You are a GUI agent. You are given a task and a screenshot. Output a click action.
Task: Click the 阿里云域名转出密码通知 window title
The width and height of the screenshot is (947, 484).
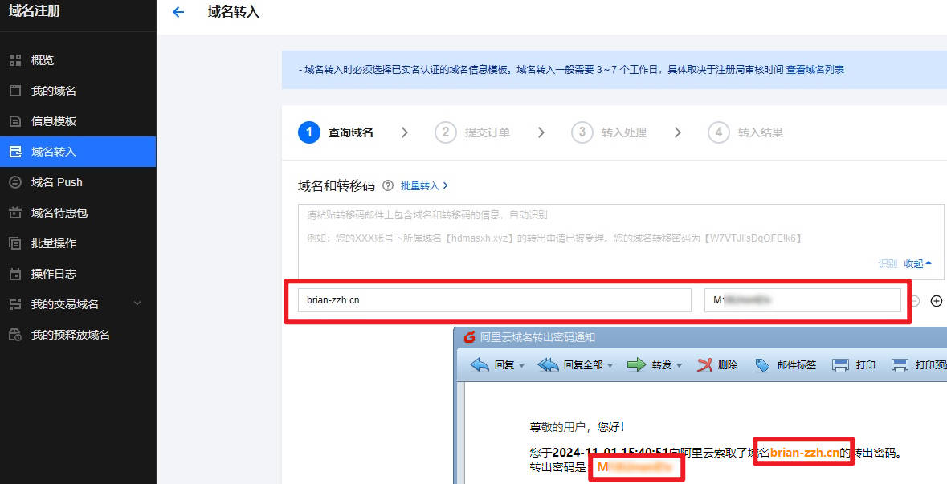537,337
